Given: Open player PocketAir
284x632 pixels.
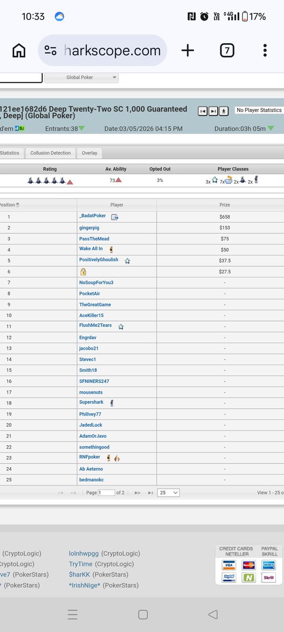Looking at the screenshot, I should coord(89,293).
